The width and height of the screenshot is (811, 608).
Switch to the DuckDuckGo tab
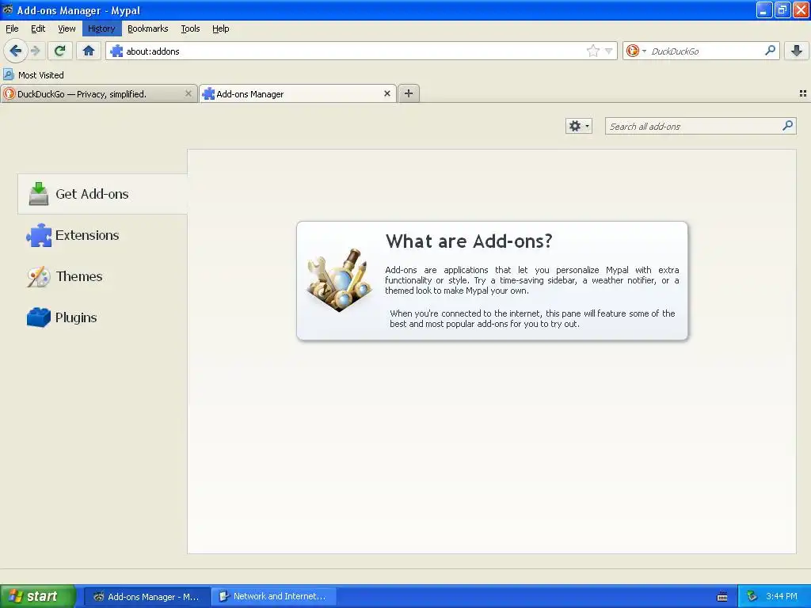coord(98,93)
